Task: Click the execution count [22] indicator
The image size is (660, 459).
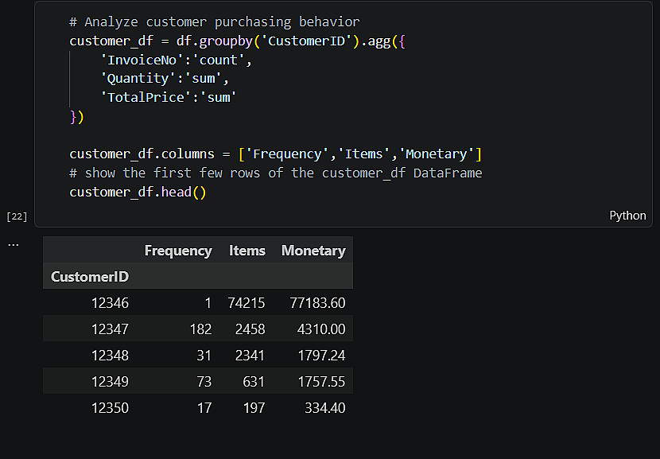Action: coord(17,216)
